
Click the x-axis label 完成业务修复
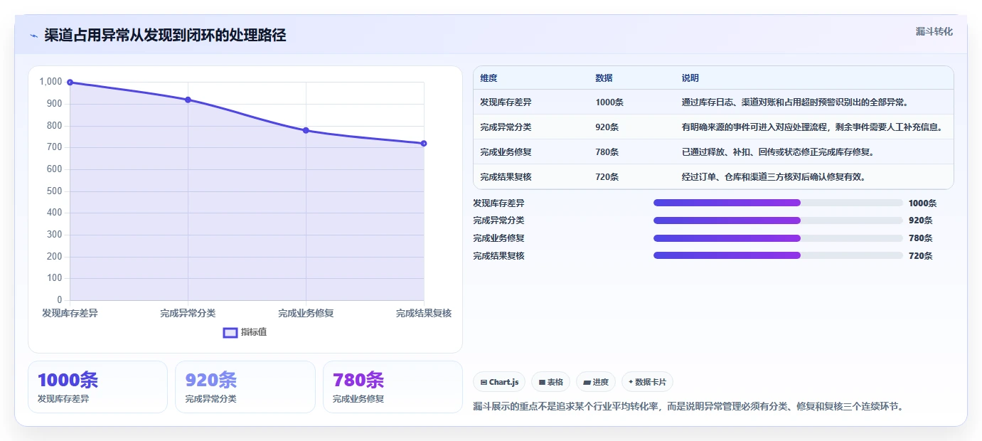coord(306,313)
